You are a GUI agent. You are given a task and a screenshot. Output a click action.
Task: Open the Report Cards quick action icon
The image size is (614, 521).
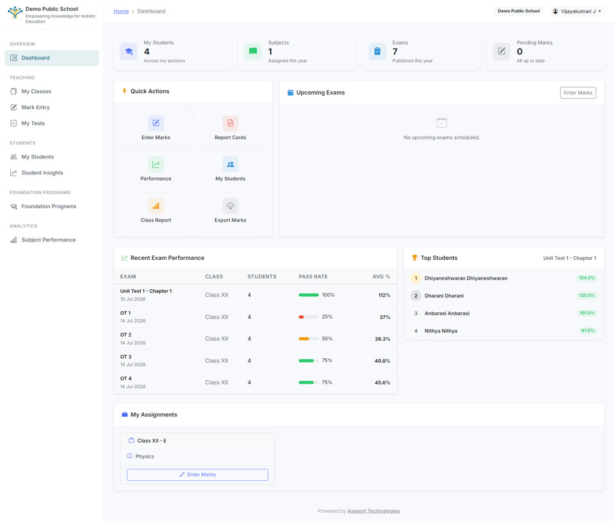click(x=230, y=123)
